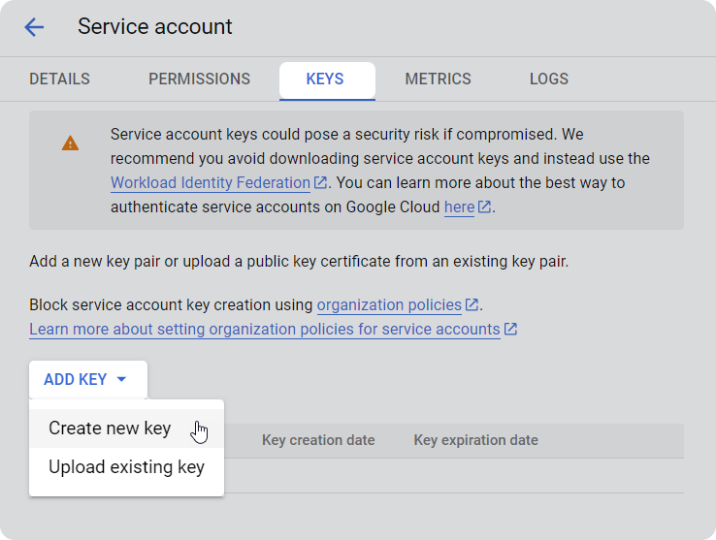
Task: Click external link icon after Learn more link
Action: 510,329
